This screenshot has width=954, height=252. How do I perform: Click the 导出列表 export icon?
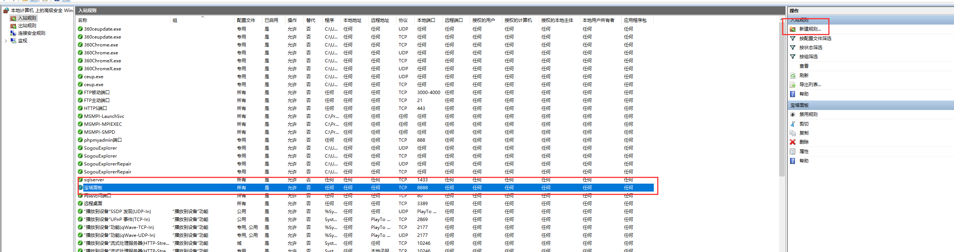793,85
